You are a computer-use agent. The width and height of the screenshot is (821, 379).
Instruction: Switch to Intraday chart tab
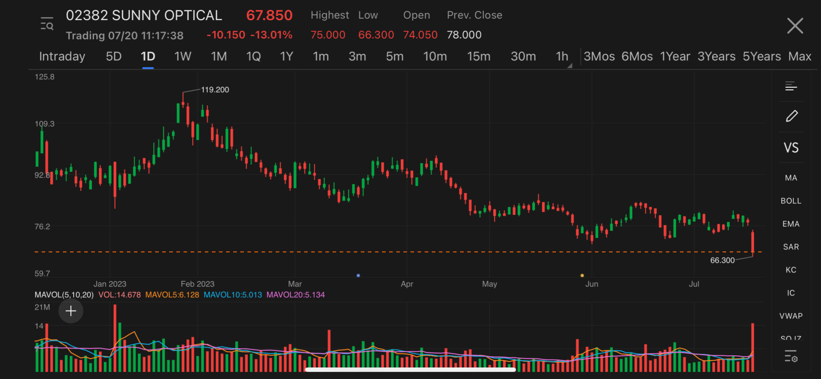click(x=62, y=56)
